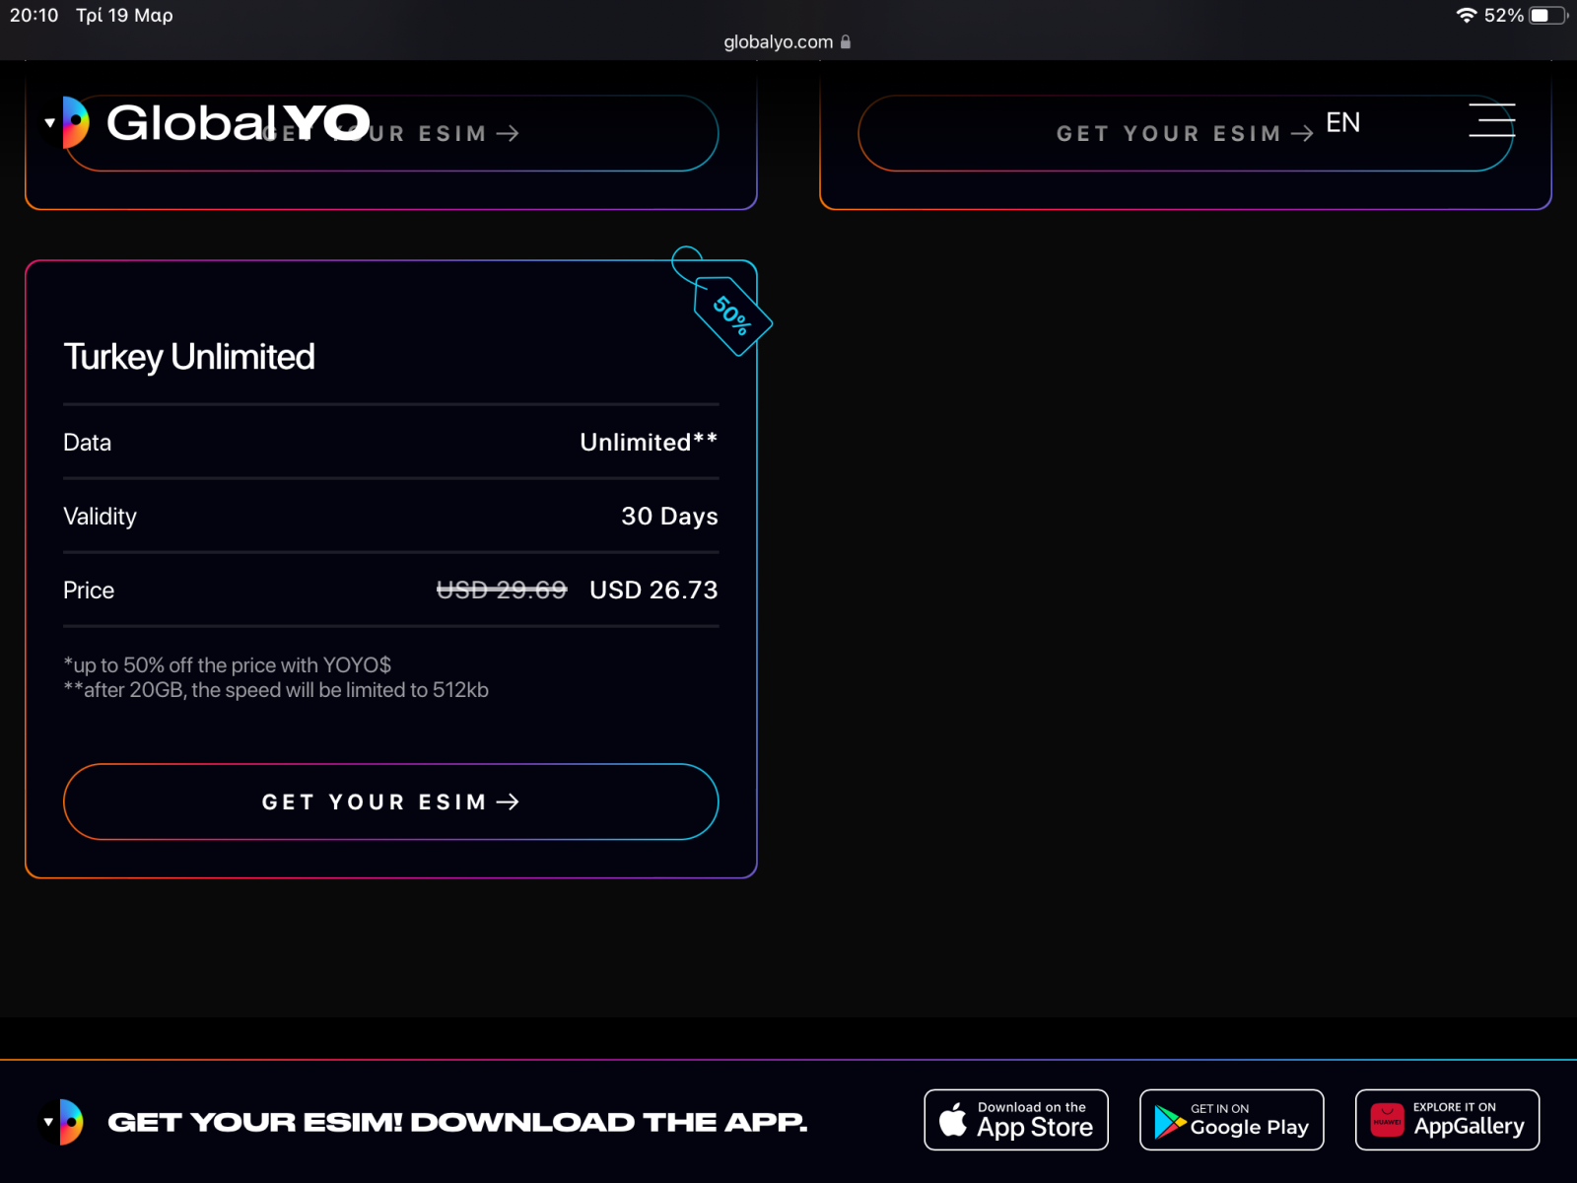
Task: Click the GlobalYO logo in header
Action: click(x=205, y=122)
